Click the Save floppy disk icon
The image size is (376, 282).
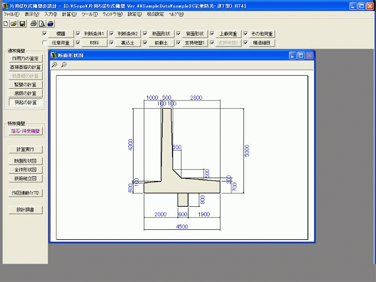tap(22, 23)
